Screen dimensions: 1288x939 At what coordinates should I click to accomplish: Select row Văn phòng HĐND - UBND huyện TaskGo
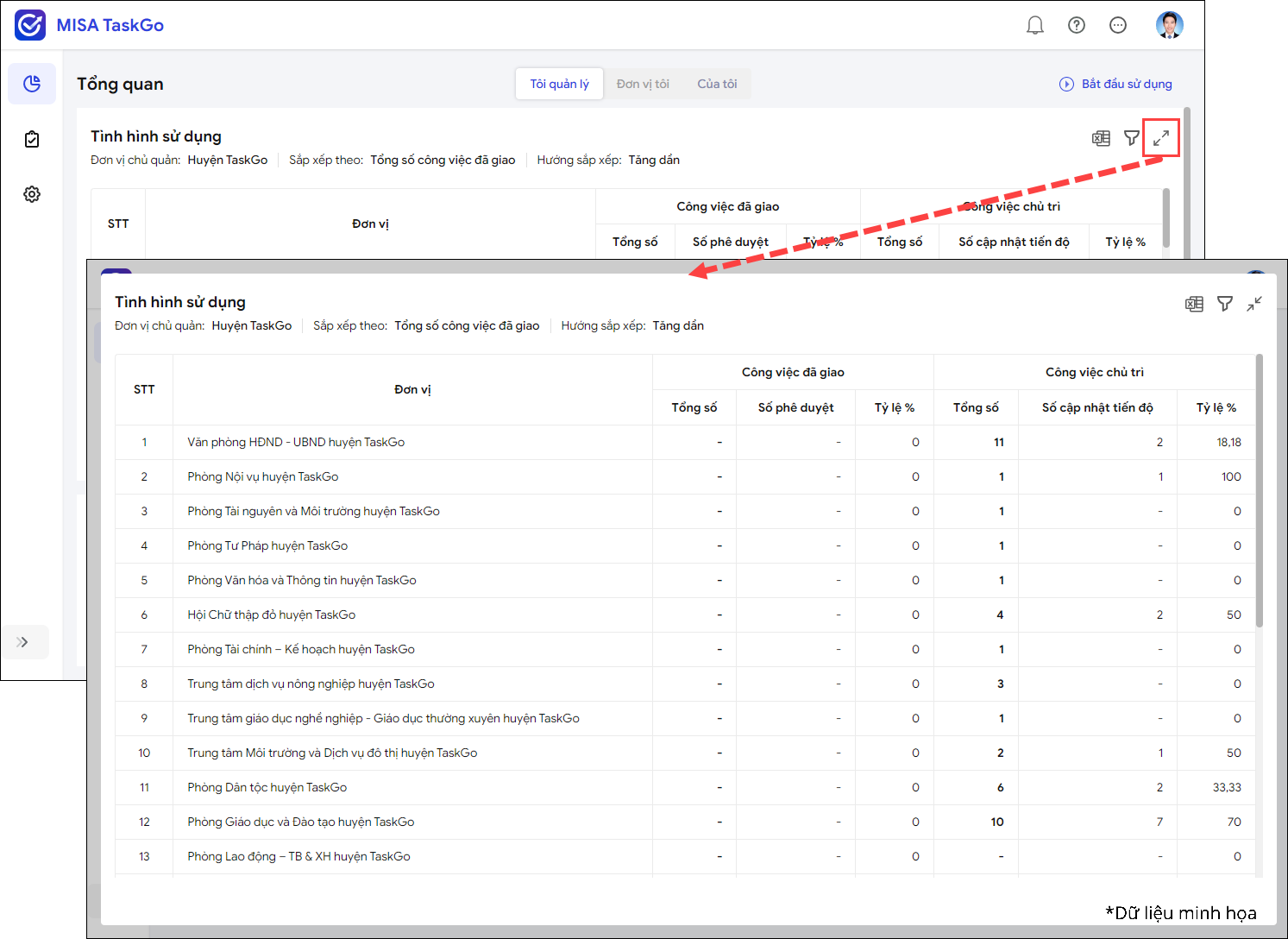click(x=685, y=442)
